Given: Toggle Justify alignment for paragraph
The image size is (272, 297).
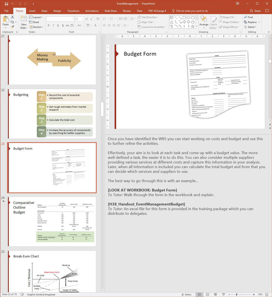Looking at the screenshot, I should point(119,25).
